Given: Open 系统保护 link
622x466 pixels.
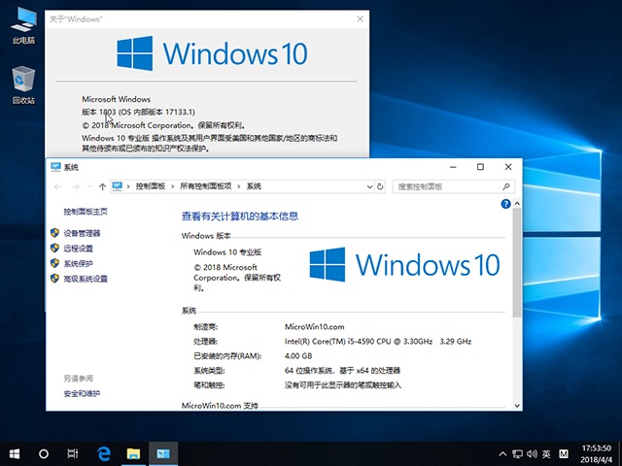Looking at the screenshot, I should pyautogui.click(x=78, y=263).
